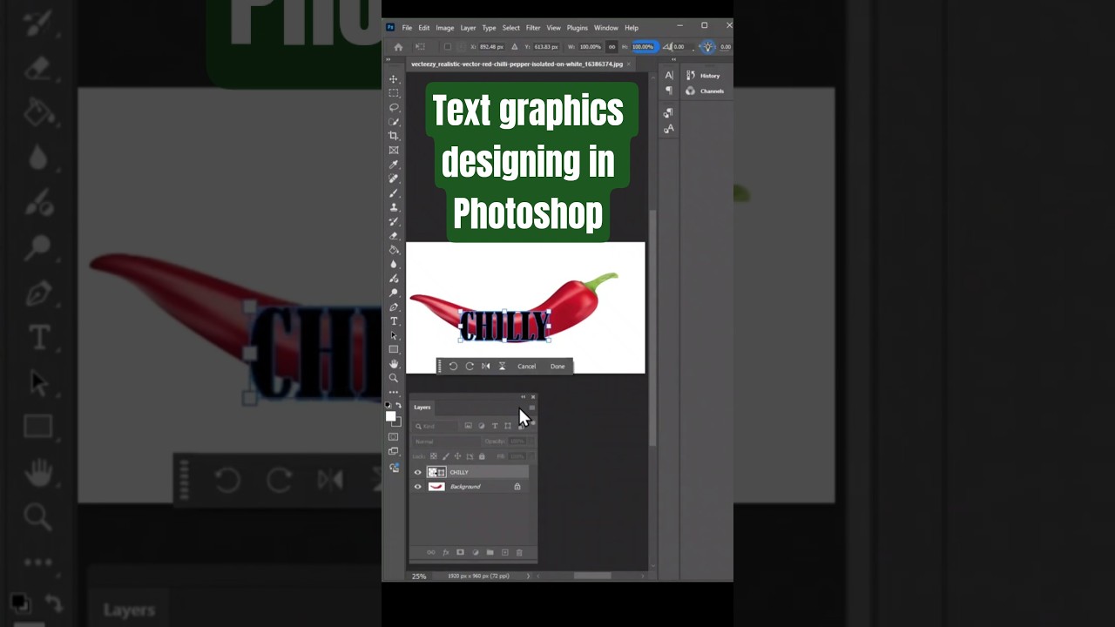Screen dimensions: 1115x627
Task: Select the Brush tool
Action: 394,192
